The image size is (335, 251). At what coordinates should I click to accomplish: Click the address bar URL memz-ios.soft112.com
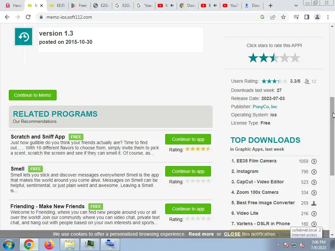(x=69, y=17)
